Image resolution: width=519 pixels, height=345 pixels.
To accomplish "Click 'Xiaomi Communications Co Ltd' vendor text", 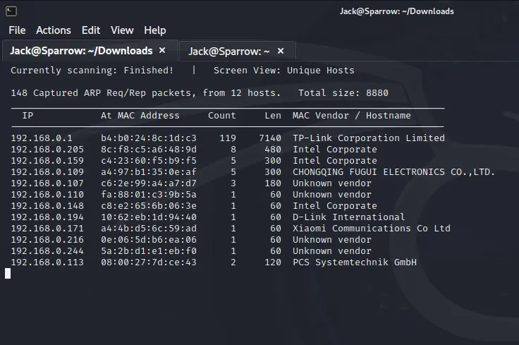I will pos(372,228).
